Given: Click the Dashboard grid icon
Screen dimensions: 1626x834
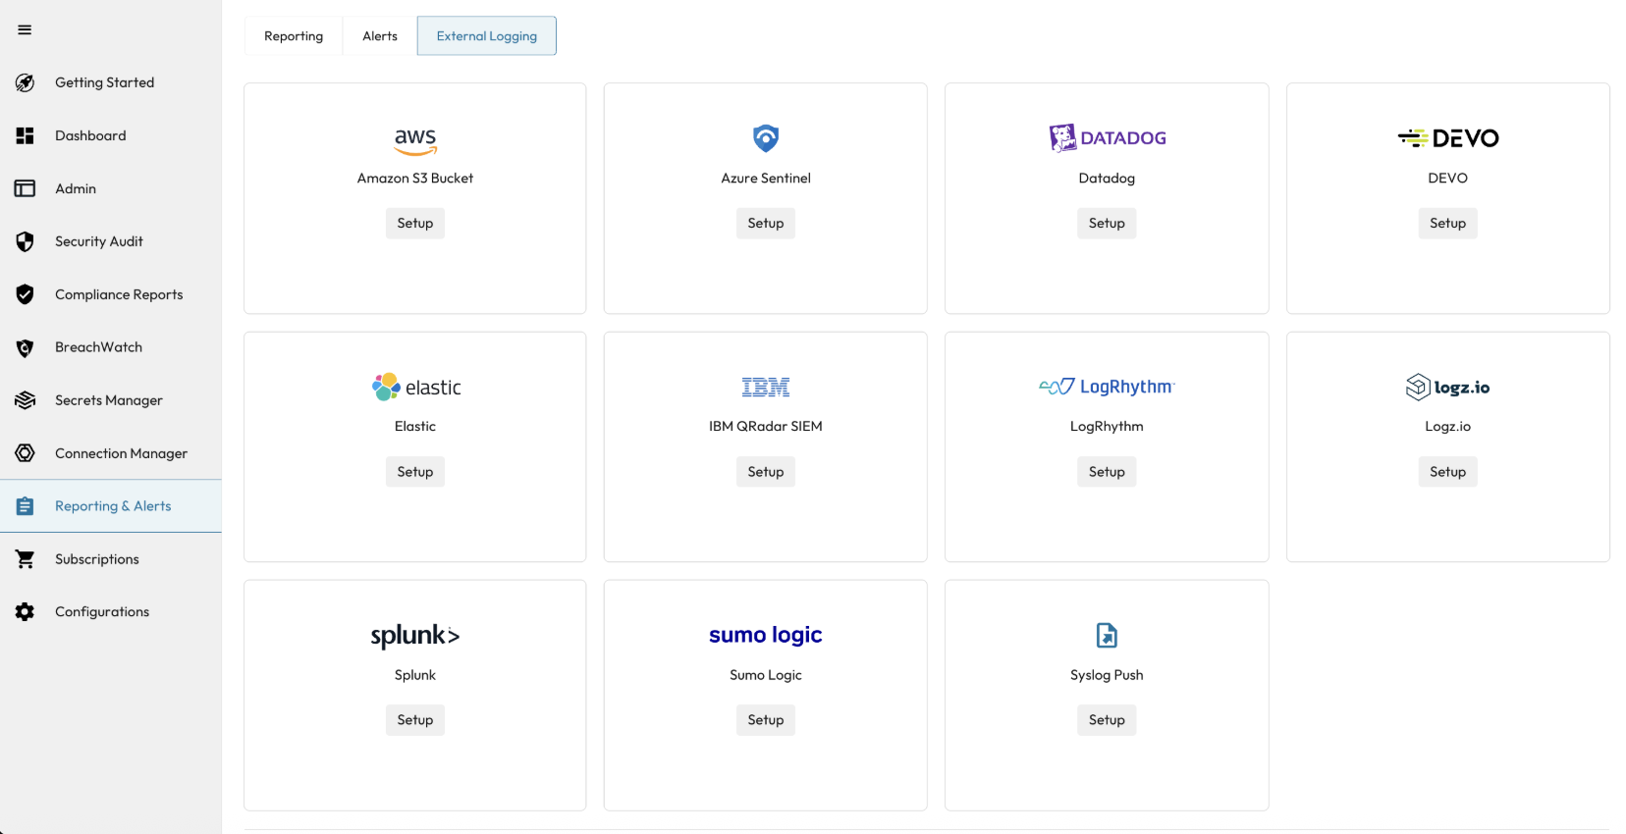Looking at the screenshot, I should click(25, 135).
